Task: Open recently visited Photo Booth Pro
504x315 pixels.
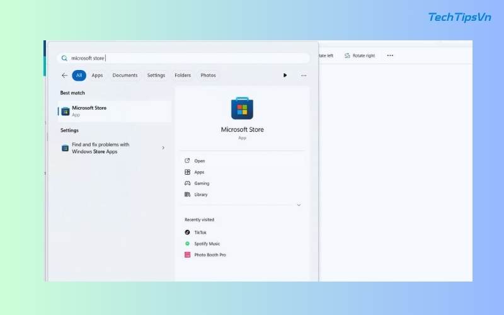Action: pos(210,255)
